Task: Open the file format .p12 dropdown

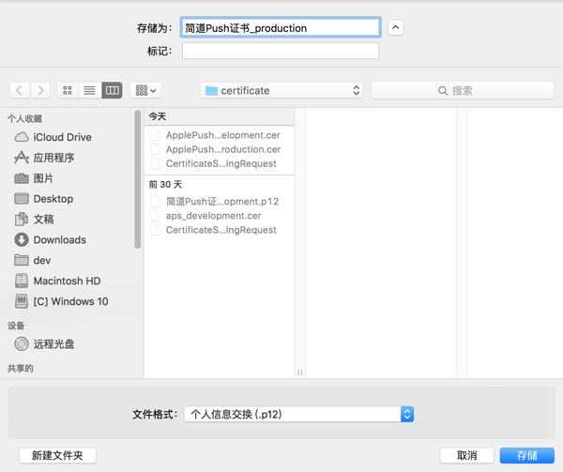Action: [298, 414]
